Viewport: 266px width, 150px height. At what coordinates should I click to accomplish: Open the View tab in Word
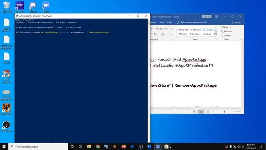(x=162, y=22)
